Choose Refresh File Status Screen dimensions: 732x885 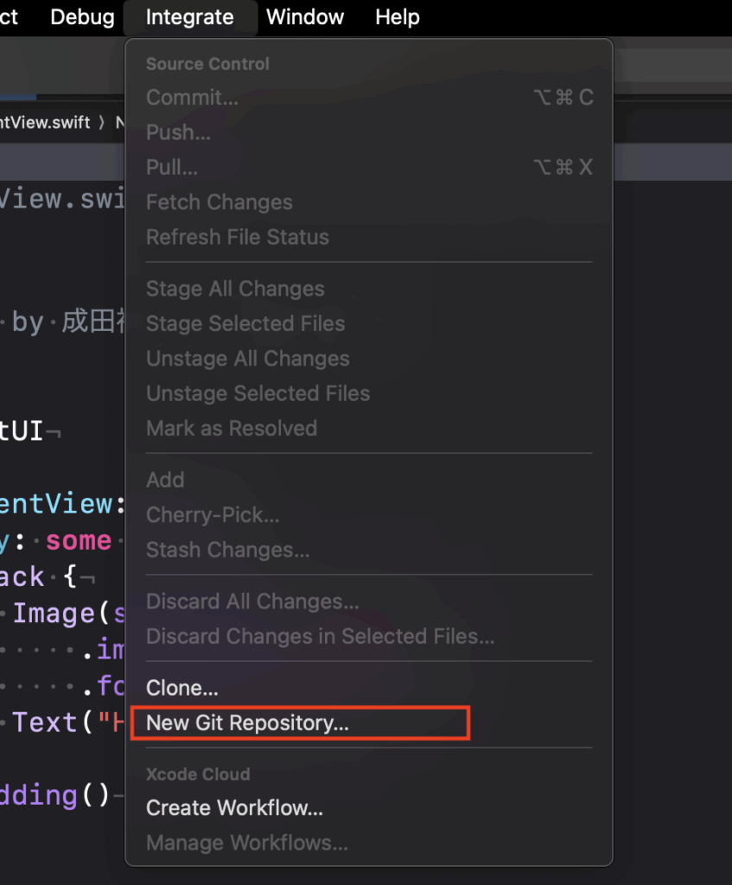click(369, 237)
